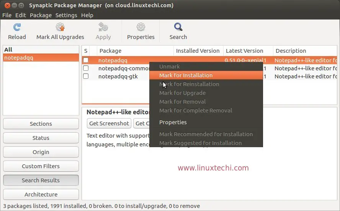Choose Properties in the context menu
The image size is (340, 211).
click(206, 122)
